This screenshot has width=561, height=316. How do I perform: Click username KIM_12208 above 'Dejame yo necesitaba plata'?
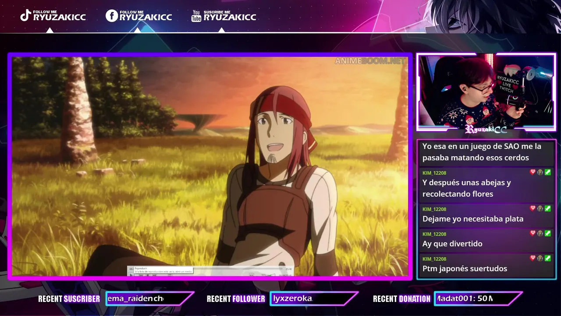[x=434, y=209]
